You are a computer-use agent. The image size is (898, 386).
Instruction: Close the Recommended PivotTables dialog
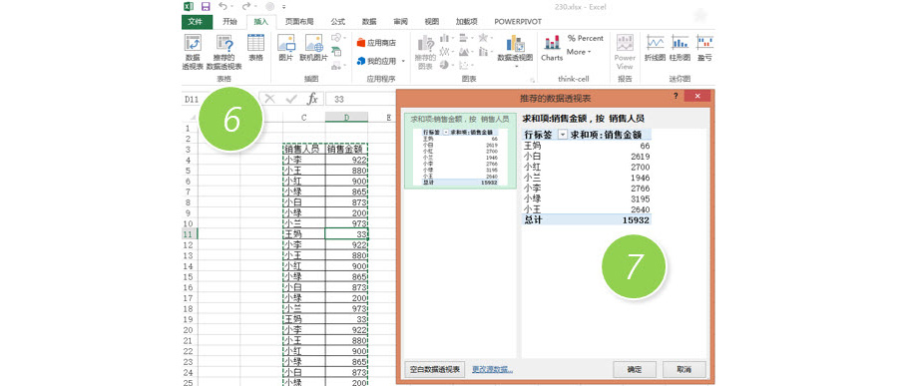coord(697,96)
